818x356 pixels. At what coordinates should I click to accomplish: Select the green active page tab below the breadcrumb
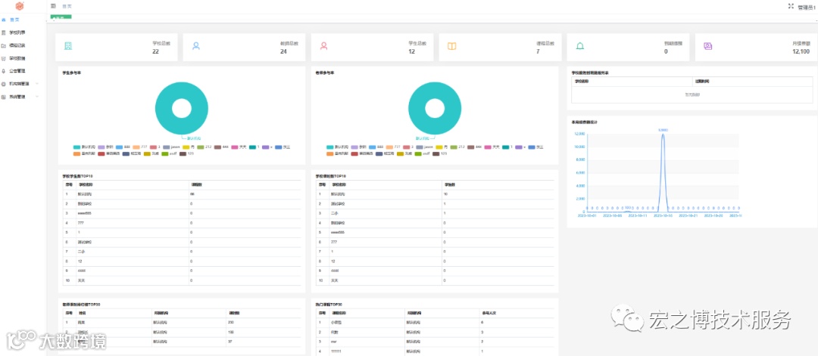(61, 17)
